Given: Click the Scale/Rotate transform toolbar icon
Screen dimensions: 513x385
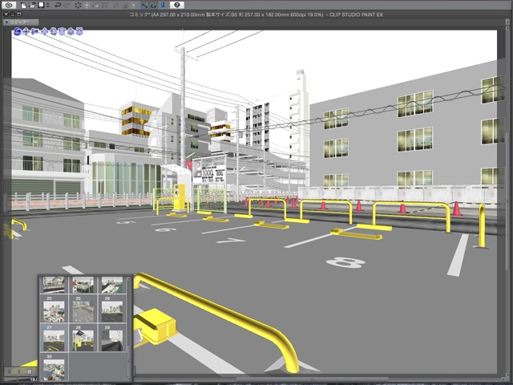Looking at the screenshot, I should tap(104, 6).
